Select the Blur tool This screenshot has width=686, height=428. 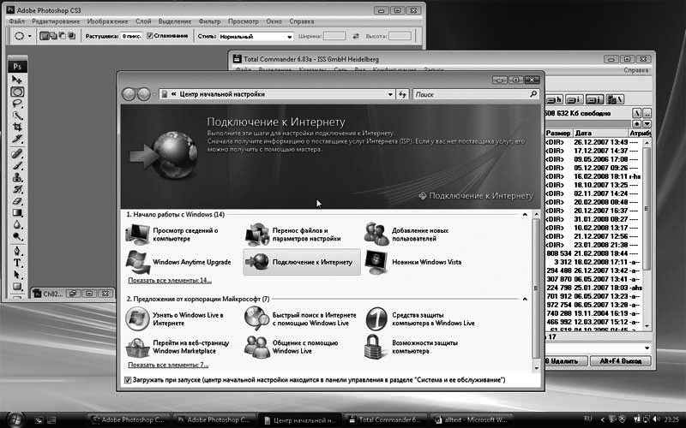click(17, 224)
